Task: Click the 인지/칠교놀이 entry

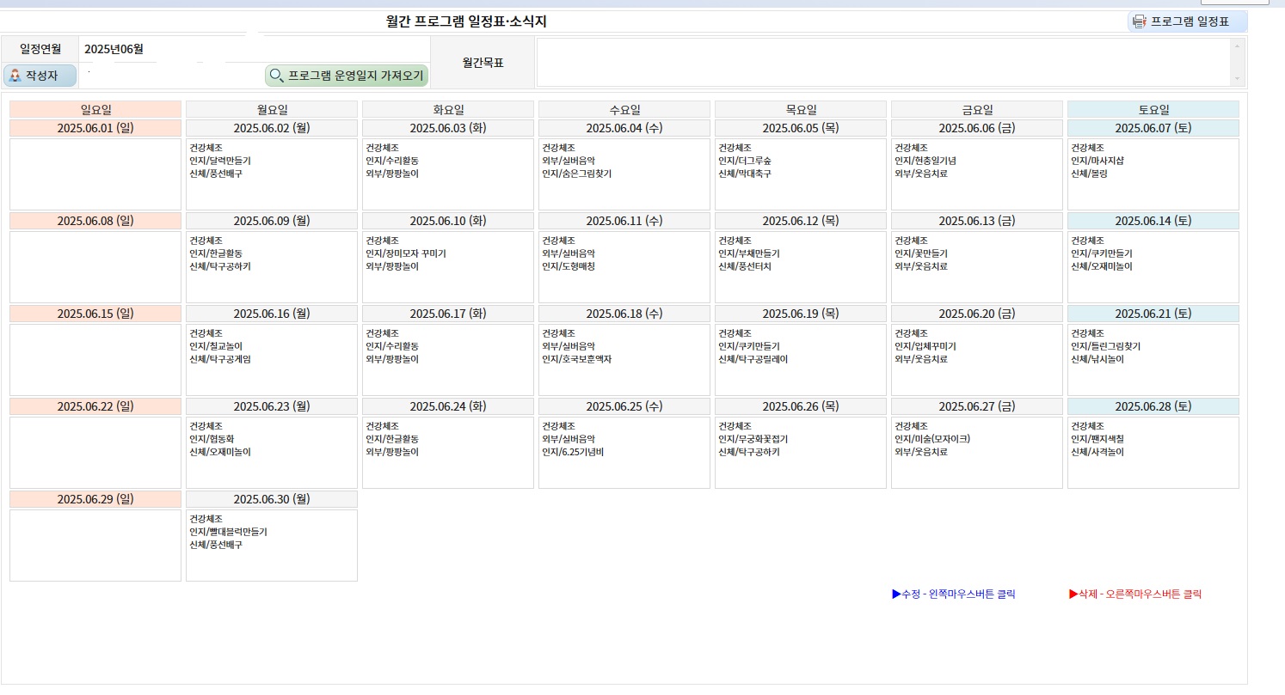Action: (x=216, y=346)
